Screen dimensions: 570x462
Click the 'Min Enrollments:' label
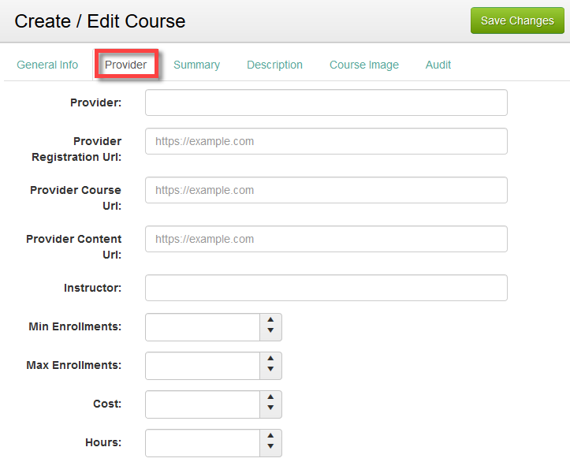tap(75, 326)
